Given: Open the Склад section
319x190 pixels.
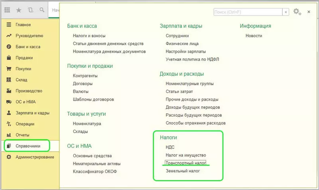Looking at the screenshot, I should tap(22, 79).
